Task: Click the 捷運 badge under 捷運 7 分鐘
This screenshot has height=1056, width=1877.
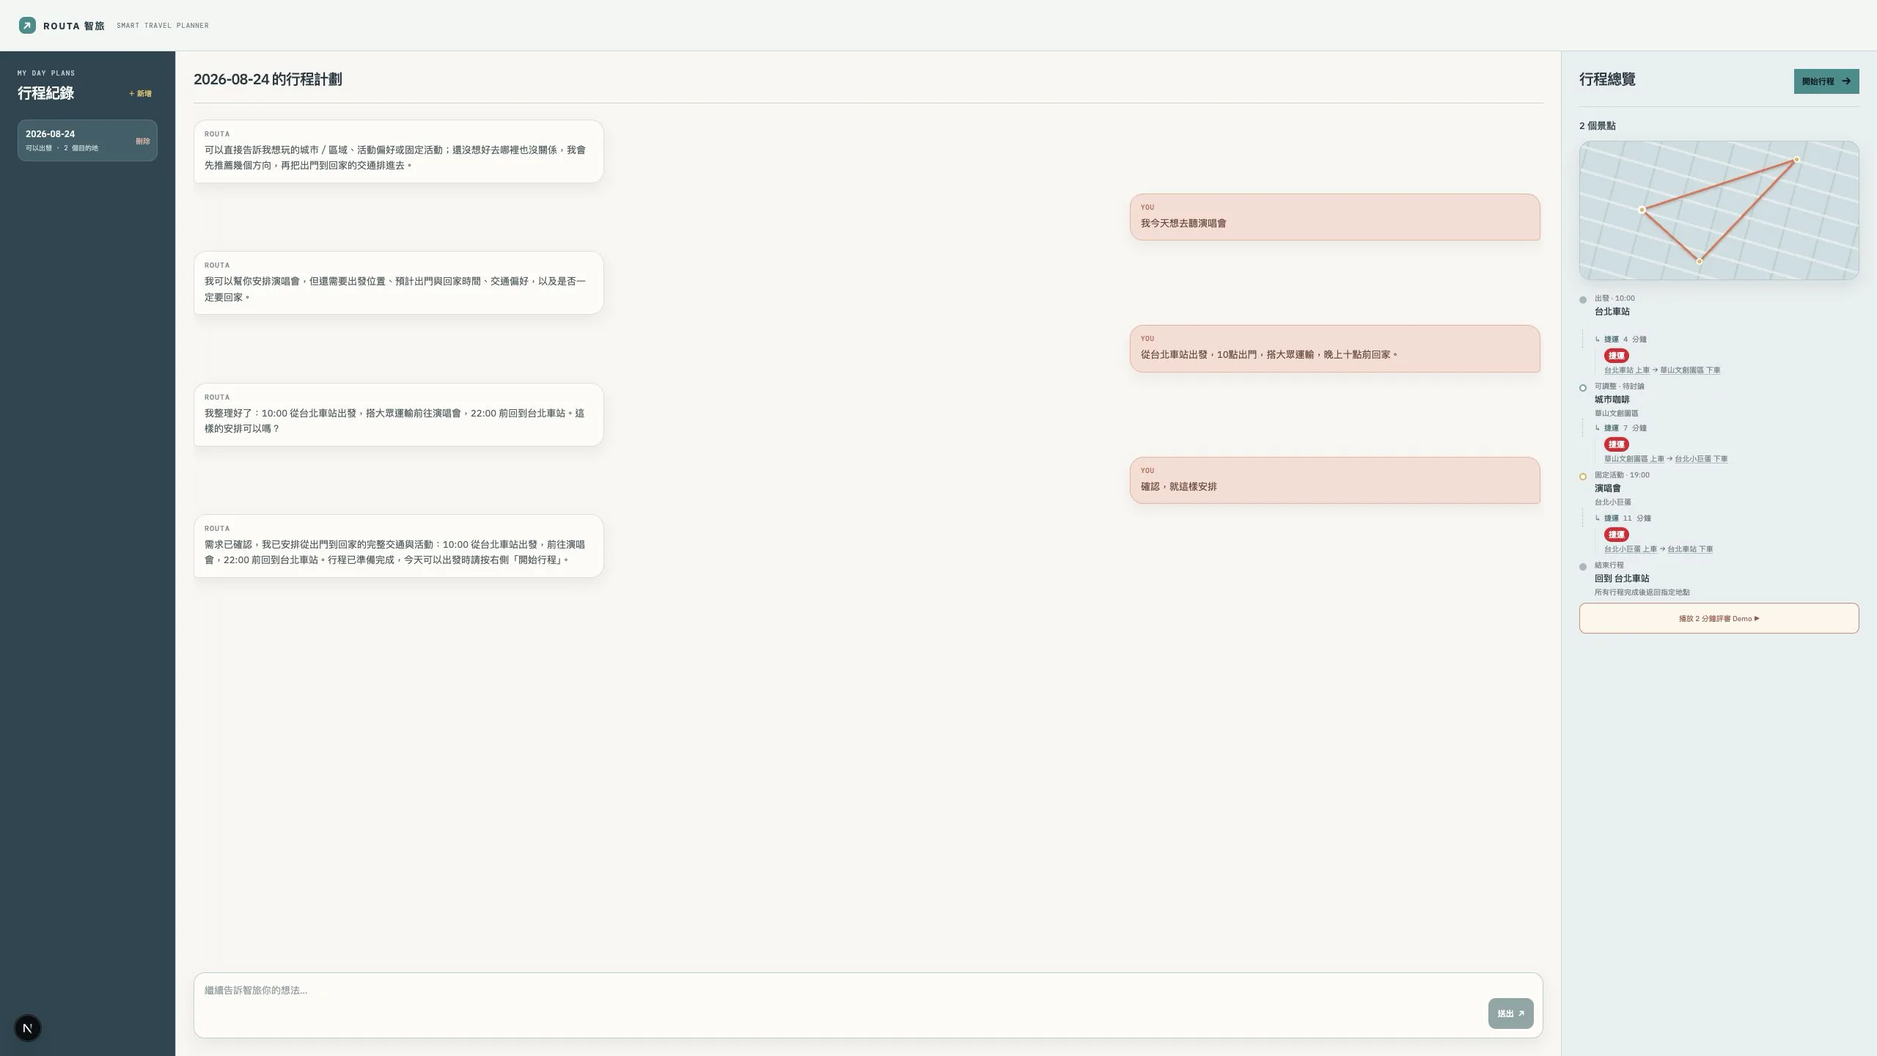Action: point(1616,444)
